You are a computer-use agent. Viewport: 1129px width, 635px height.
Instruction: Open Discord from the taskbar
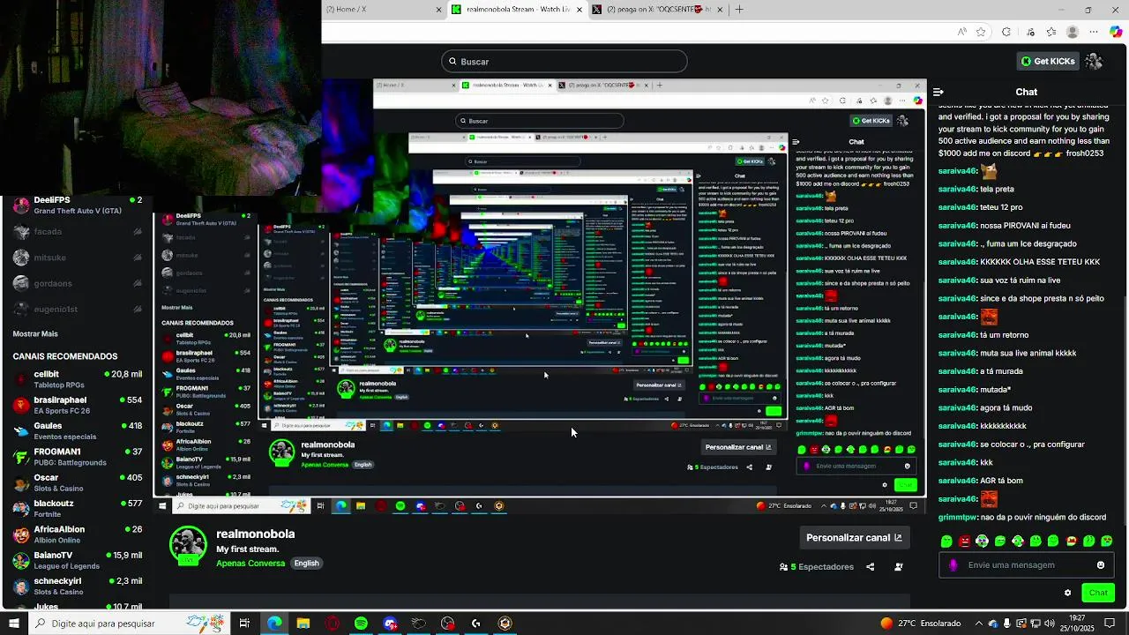pyautogui.click(x=390, y=624)
